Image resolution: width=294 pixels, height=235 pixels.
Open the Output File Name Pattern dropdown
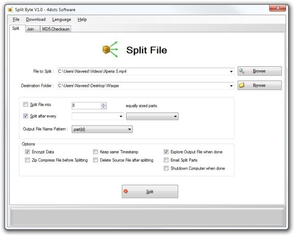click(102, 130)
